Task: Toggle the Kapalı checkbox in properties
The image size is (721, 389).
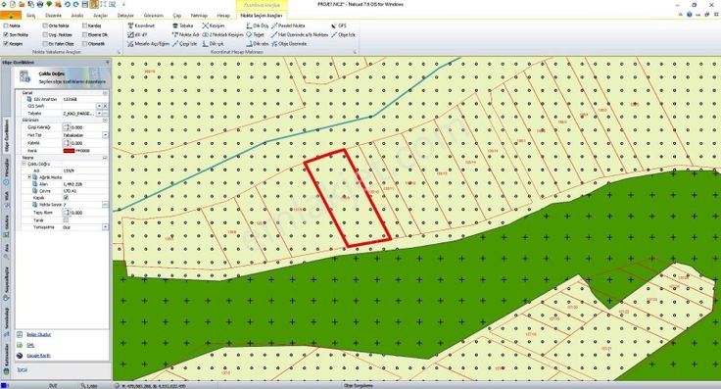Action: (66, 197)
